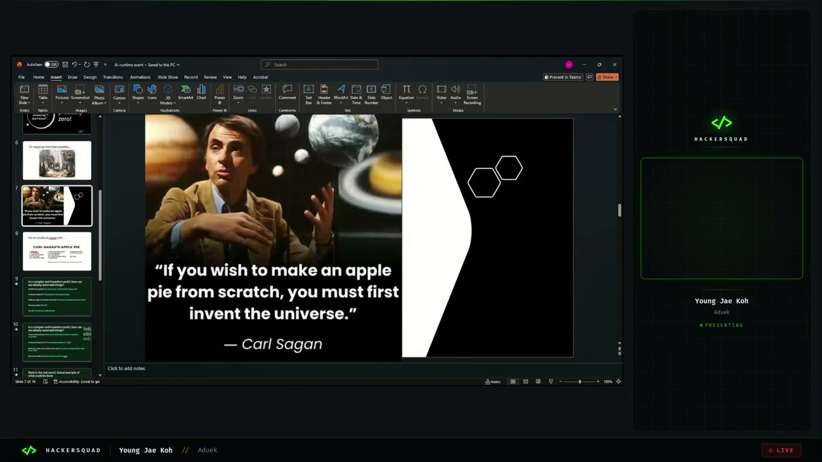Click the zoom in plus button

coord(598,382)
